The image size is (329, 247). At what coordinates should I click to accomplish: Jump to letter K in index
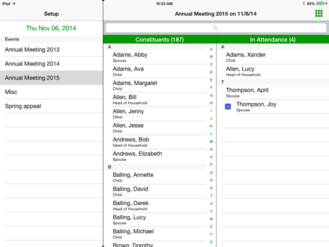(x=211, y=126)
